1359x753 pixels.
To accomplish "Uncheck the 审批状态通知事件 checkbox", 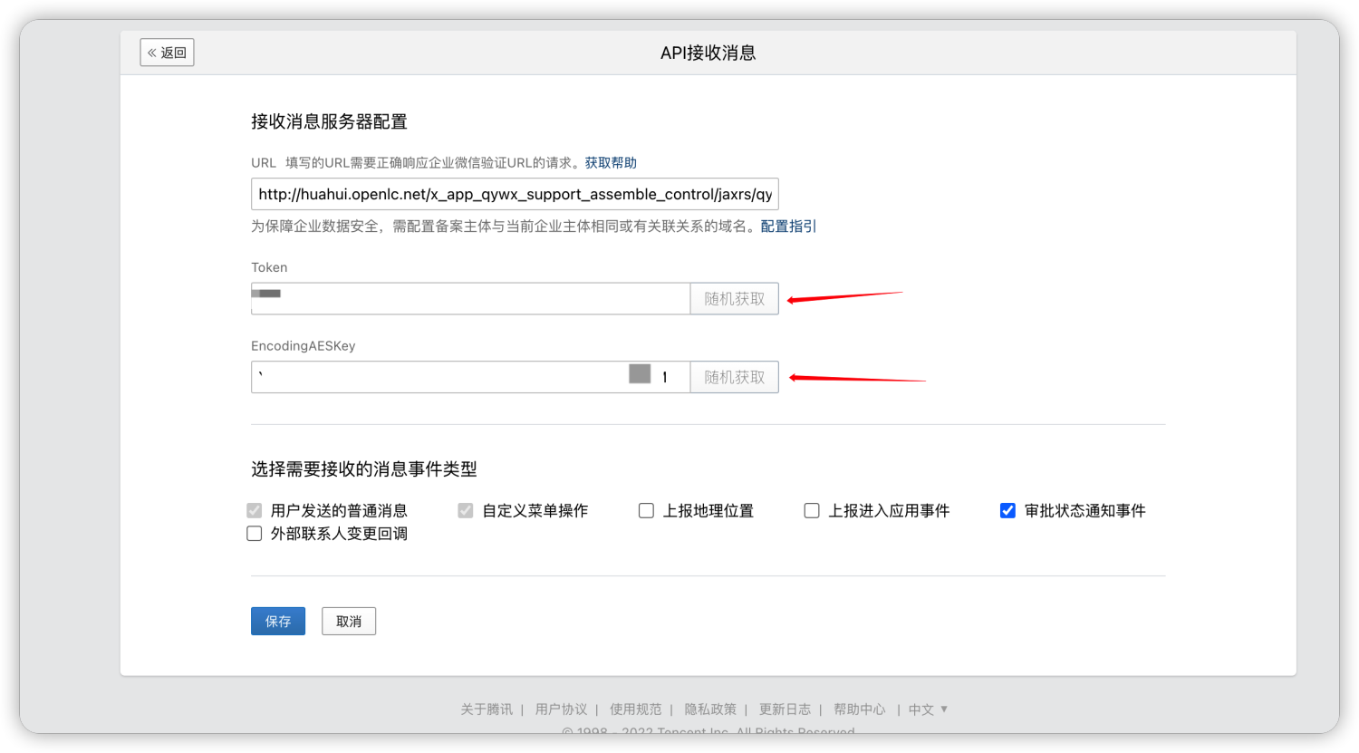I will click(x=1007, y=511).
